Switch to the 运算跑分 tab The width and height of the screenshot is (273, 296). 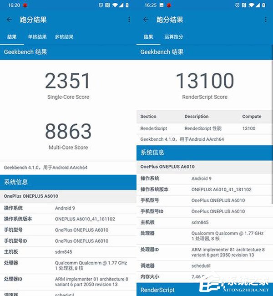point(173,37)
